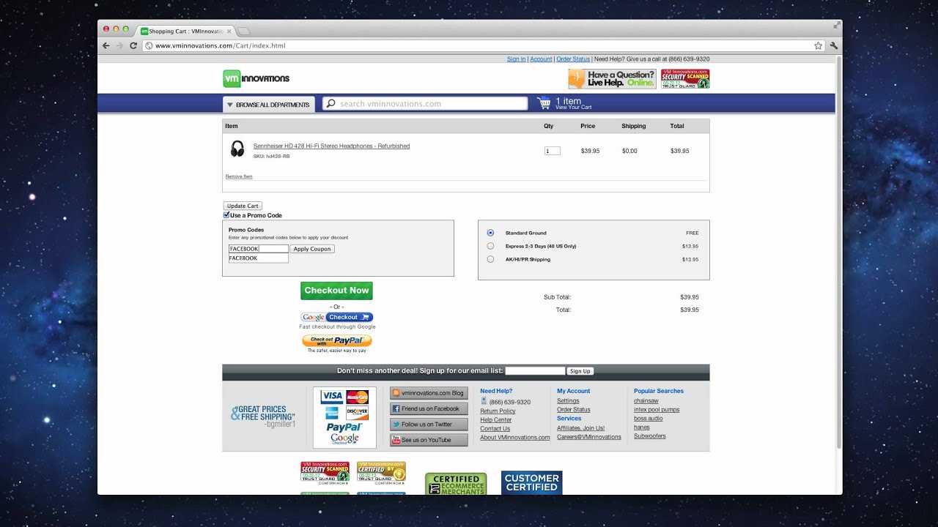Click the browser back arrow

pos(106,45)
